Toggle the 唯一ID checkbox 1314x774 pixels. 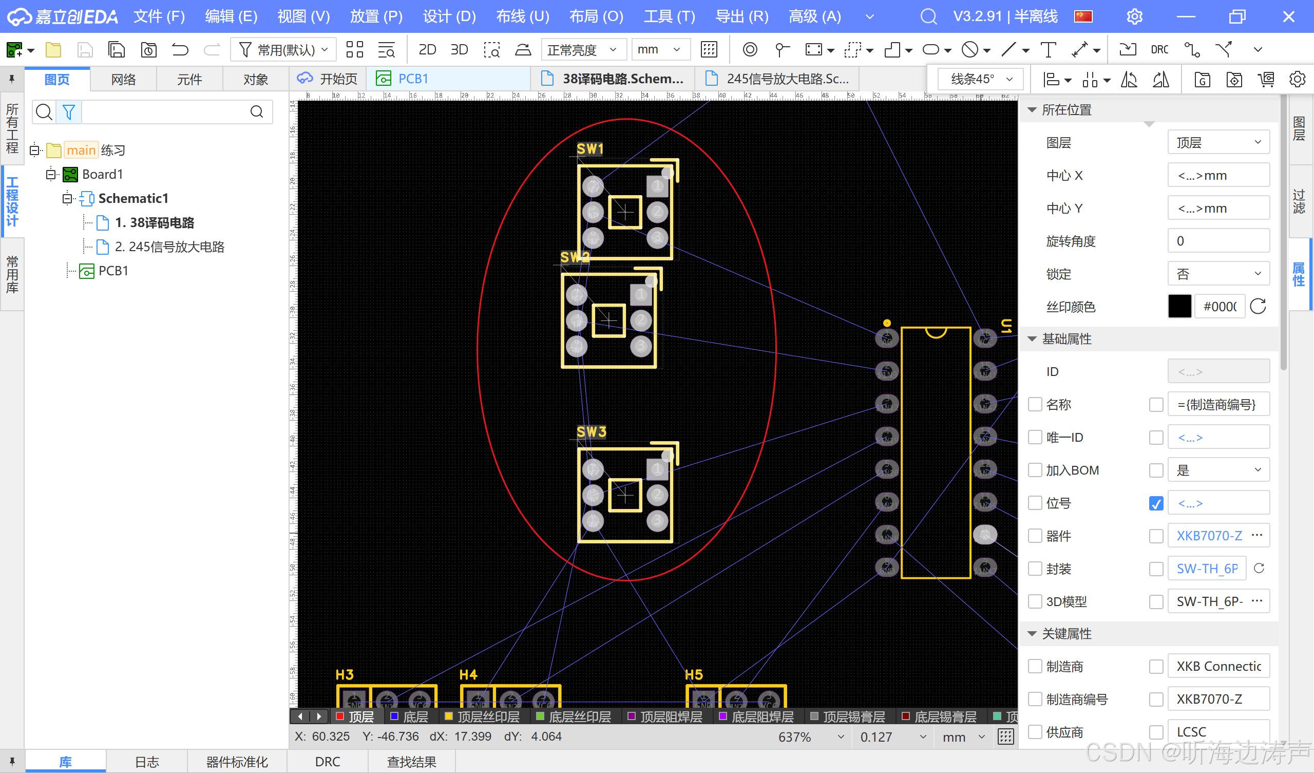pyautogui.click(x=1035, y=437)
